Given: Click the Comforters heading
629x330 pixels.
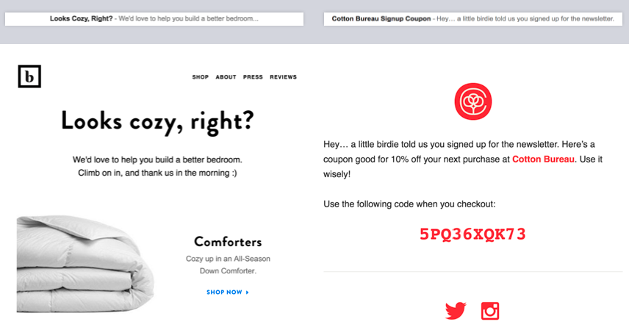Looking at the screenshot, I should [228, 242].
